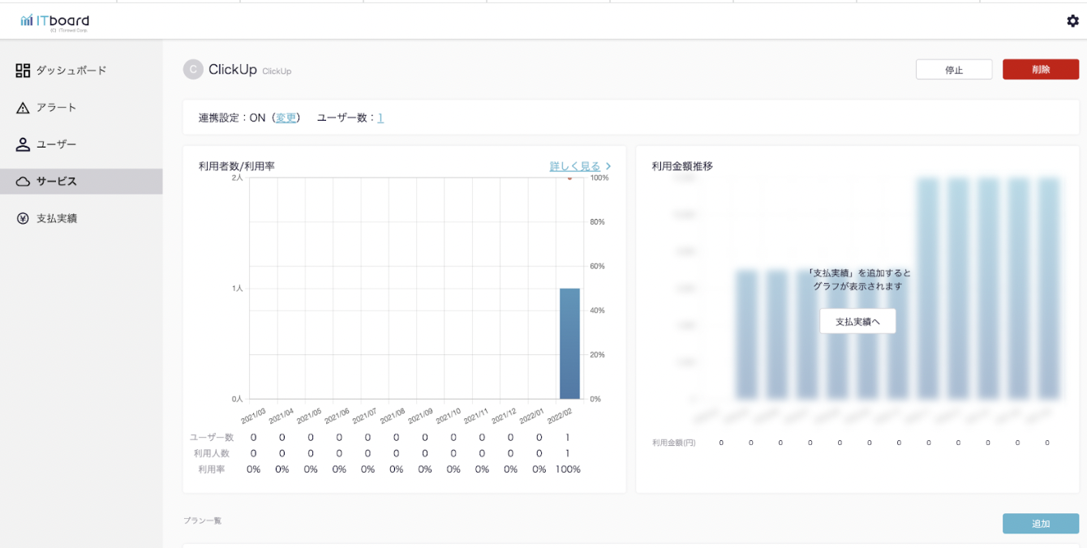Click the ITboard logo
Screen dimensions: 1087x548
point(55,22)
